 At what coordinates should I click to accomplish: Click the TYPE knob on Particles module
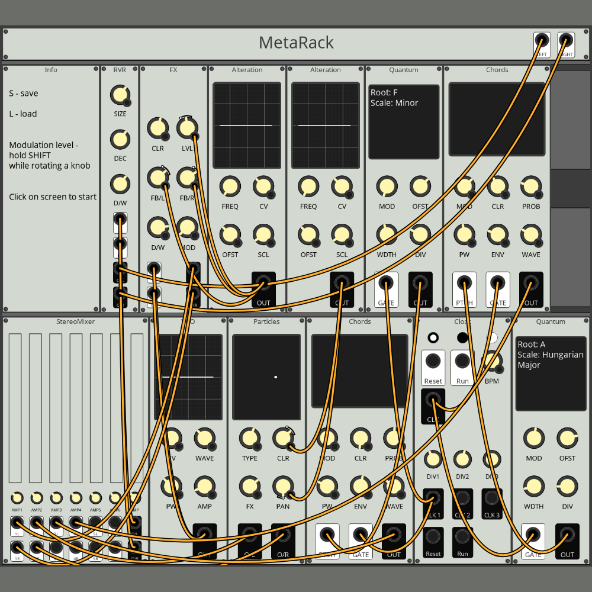click(249, 439)
